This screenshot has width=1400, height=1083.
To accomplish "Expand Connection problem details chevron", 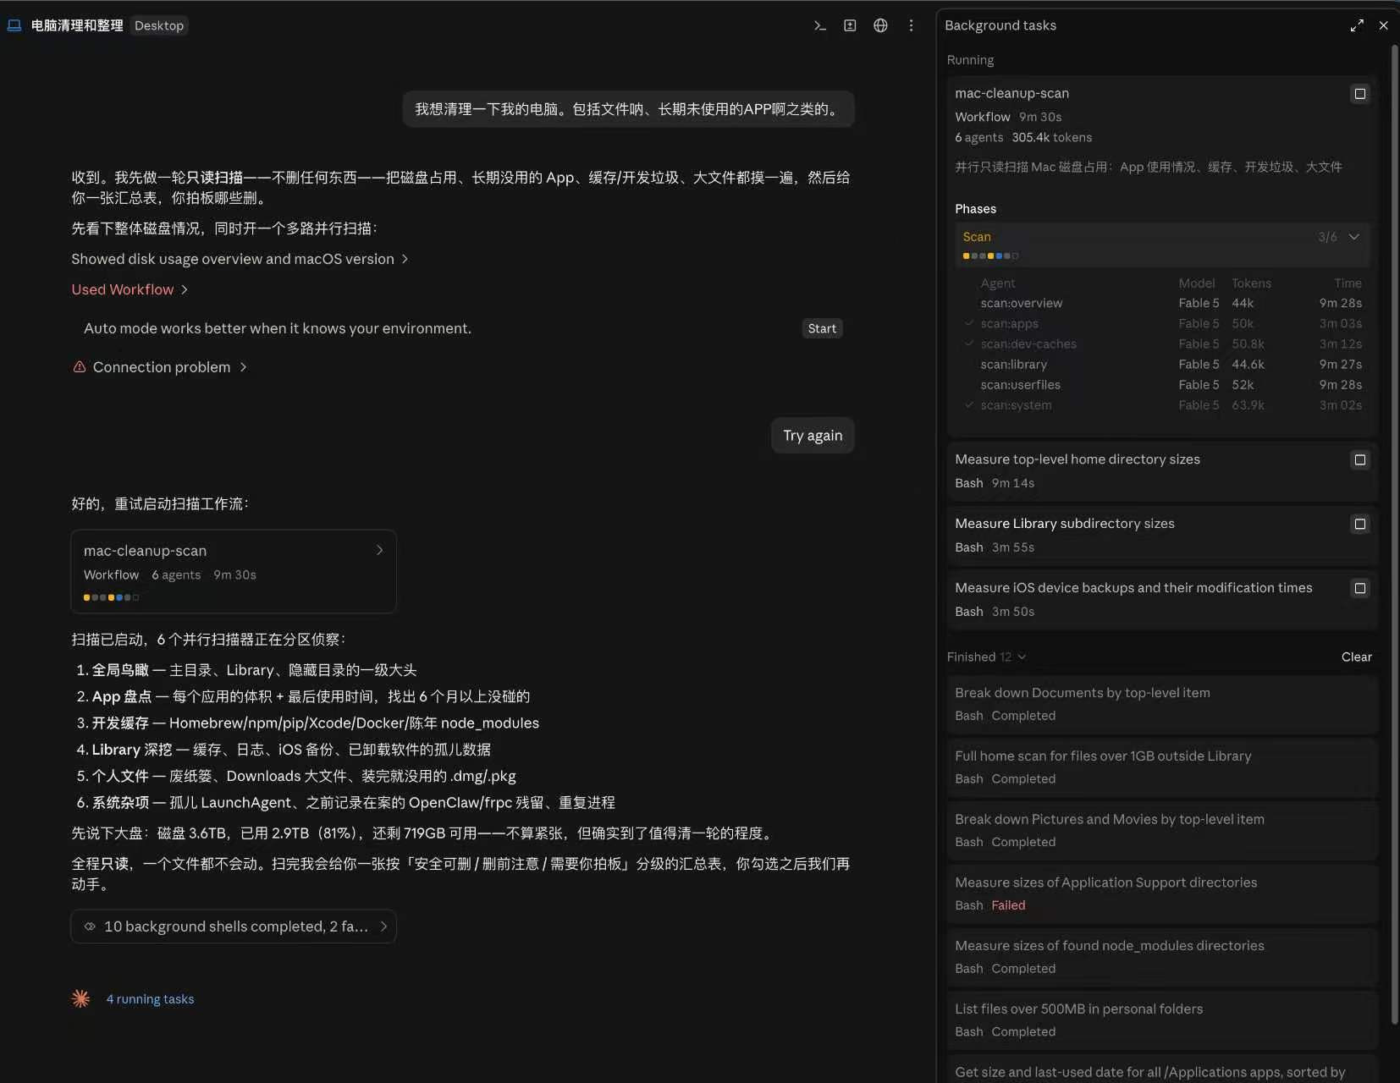I will tap(243, 367).
